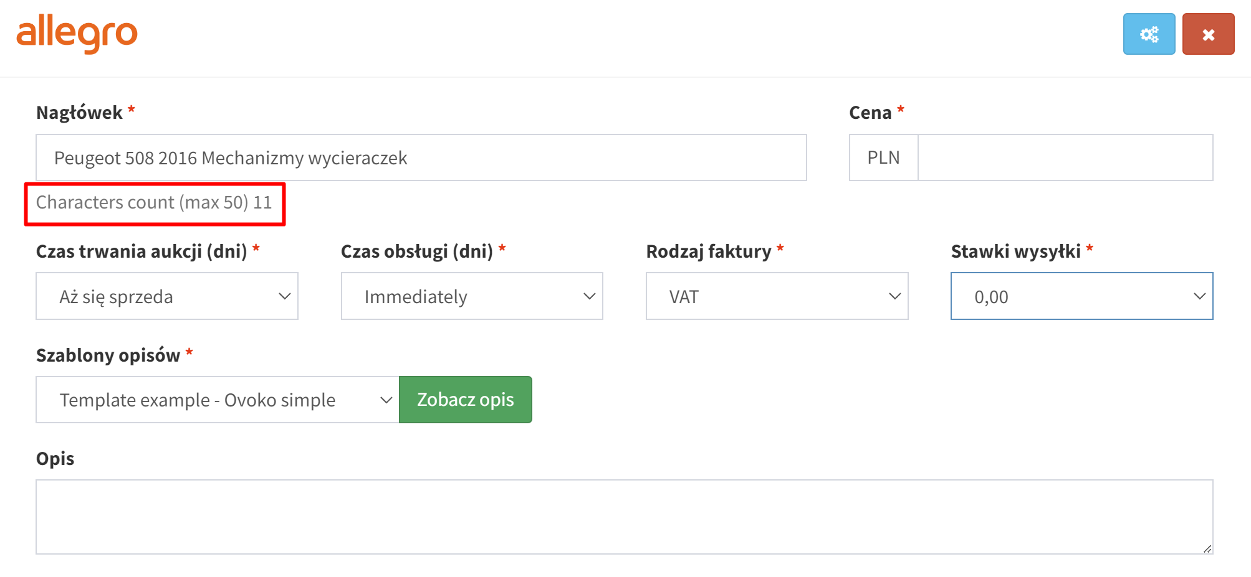
Task: Expand the Czas obsługi Immediately dropdown
Action: point(472,296)
